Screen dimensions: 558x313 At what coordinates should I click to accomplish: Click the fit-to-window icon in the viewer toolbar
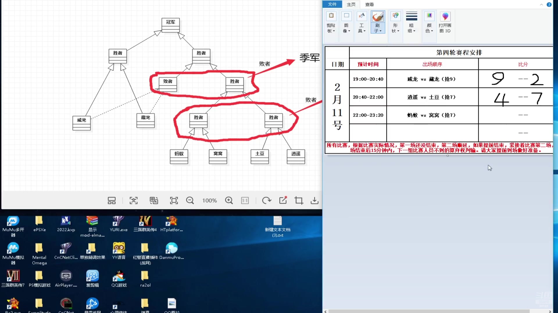coord(174,201)
